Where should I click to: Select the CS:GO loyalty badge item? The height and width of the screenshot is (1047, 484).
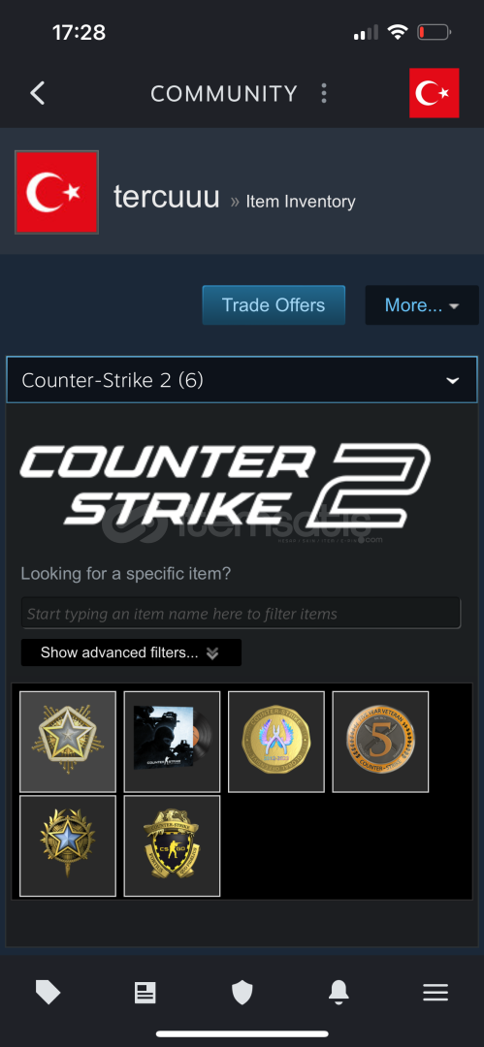[x=172, y=845]
